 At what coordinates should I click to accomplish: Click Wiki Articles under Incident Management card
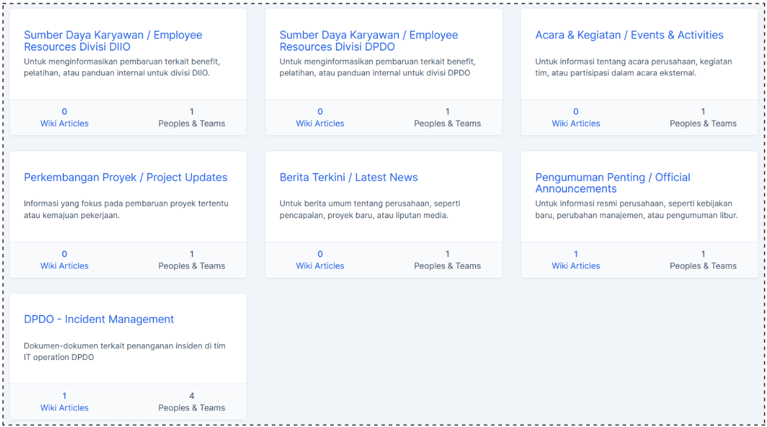(65, 408)
